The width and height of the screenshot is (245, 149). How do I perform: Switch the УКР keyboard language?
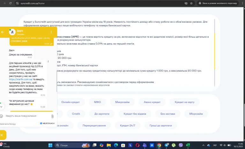pos(215,145)
